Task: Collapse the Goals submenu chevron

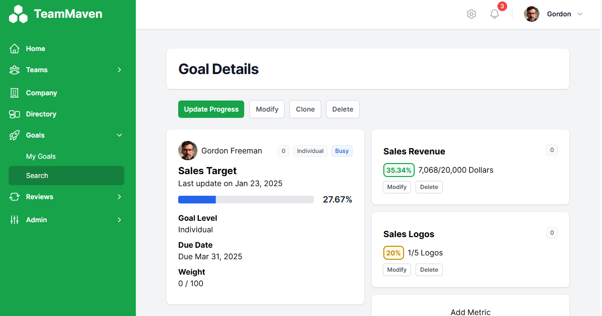Action: coord(119,135)
